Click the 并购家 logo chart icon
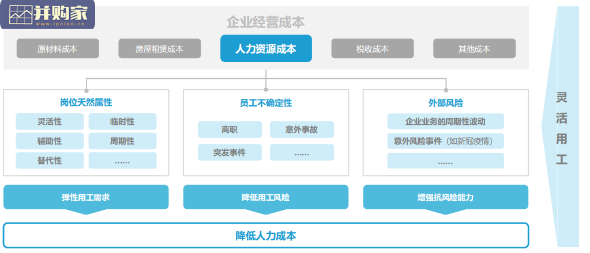Viewport: 590px width, 253px height. click(21, 16)
